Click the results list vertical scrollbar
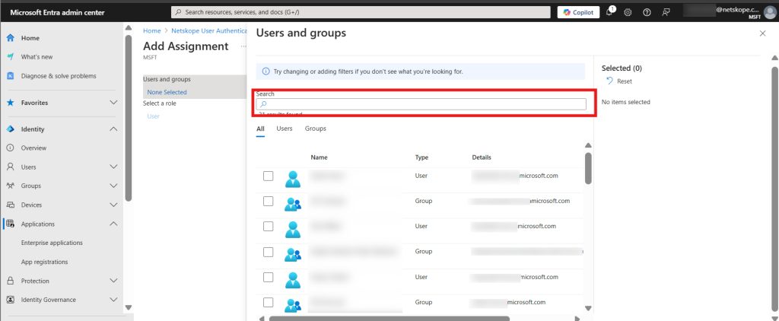779x321 pixels. click(x=588, y=168)
